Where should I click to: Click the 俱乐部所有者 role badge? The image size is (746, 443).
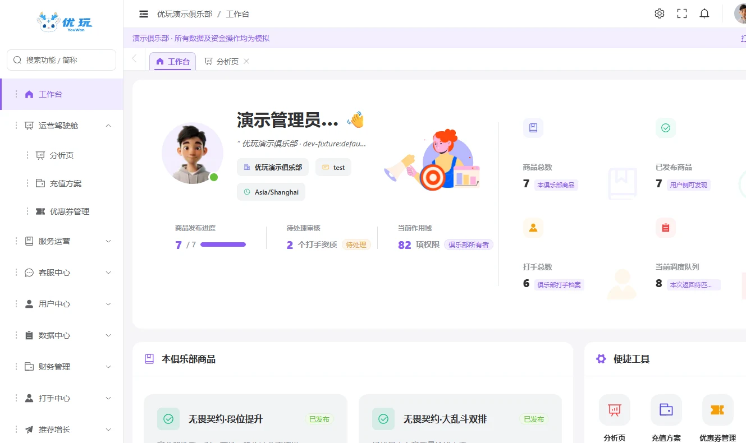pyautogui.click(x=469, y=244)
